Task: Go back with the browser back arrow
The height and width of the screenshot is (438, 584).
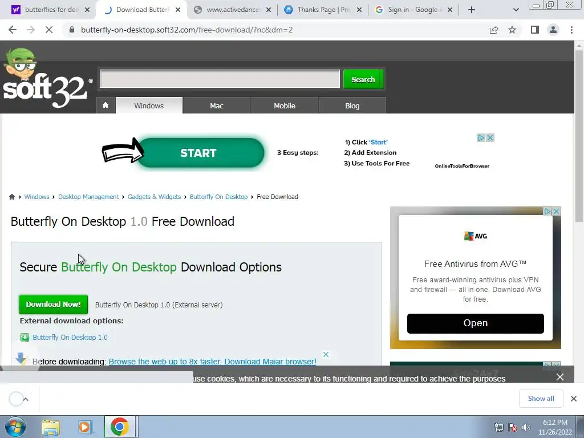Action: point(13,30)
